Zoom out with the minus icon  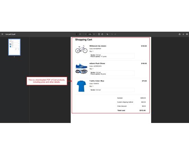86,34
